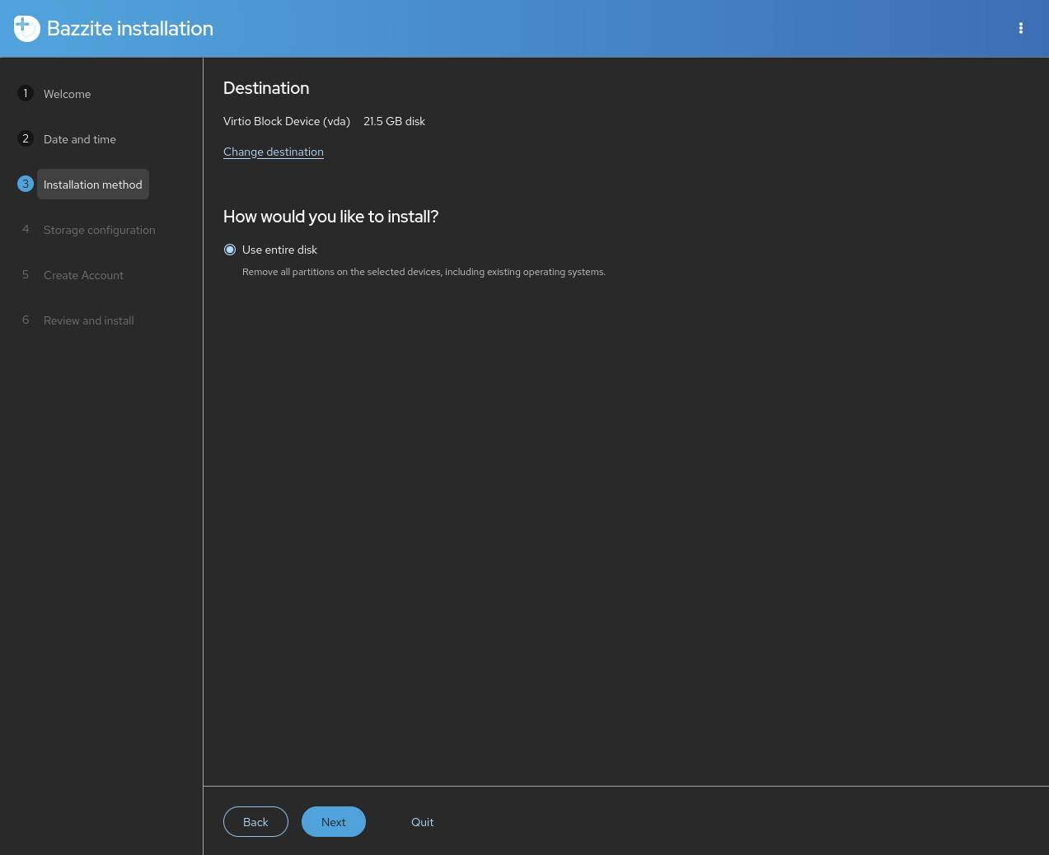Viewport: 1049px width, 855px height.
Task: Click the step 5 number in the sidebar
Action: tap(26, 275)
